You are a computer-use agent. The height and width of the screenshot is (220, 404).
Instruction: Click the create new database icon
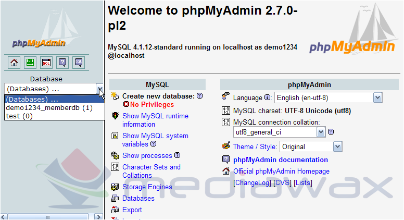[x=115, y=96]
